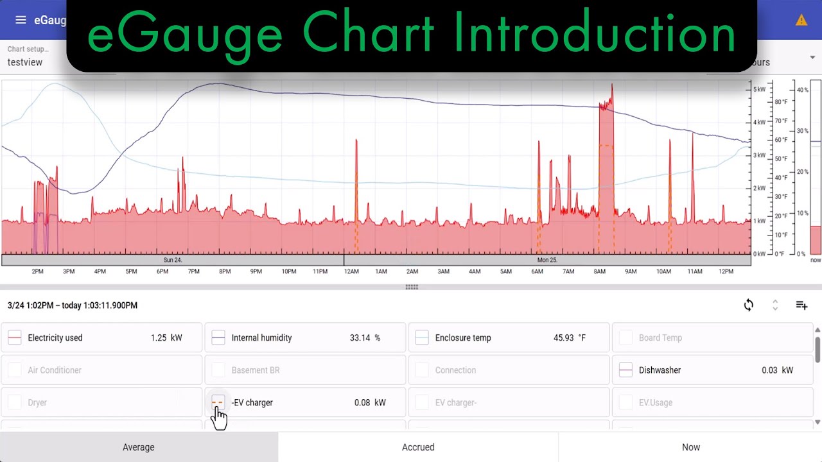Toggle Electricity used register checkbox
The image size is (822, 462).
15,338
